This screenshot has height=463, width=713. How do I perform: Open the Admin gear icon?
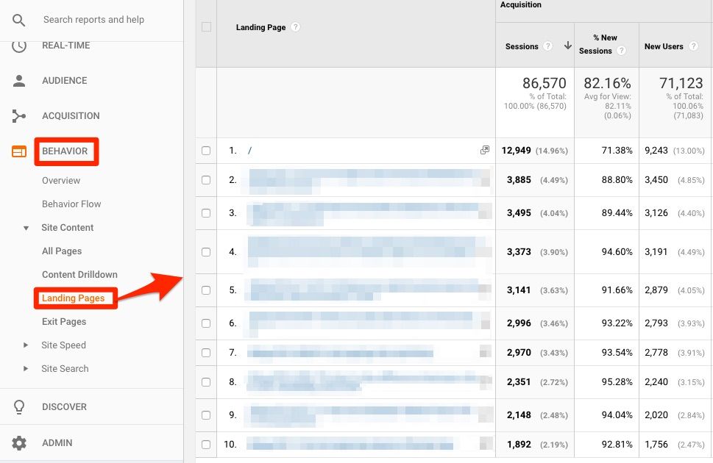18,442
